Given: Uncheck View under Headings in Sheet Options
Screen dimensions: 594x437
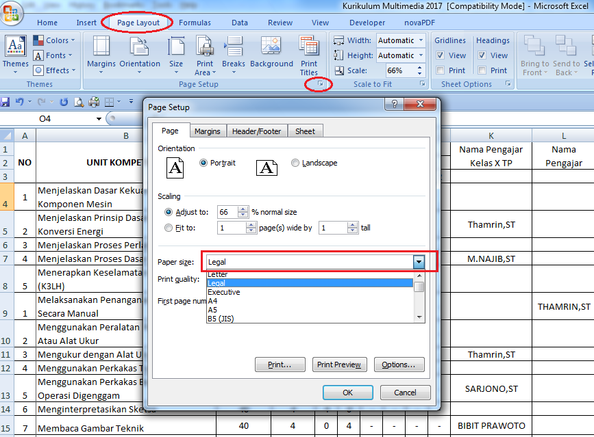Looking at the screenshot, I should [x=481, y=55].
